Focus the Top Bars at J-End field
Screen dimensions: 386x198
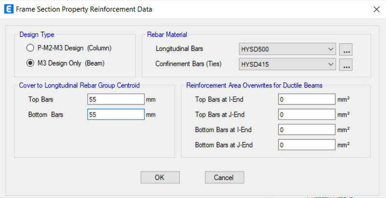[307, 114]
